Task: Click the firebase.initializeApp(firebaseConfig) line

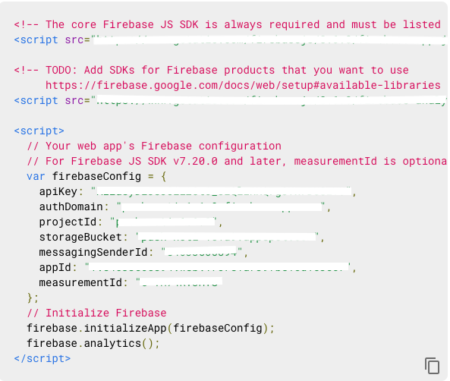Action: point(151,328)
